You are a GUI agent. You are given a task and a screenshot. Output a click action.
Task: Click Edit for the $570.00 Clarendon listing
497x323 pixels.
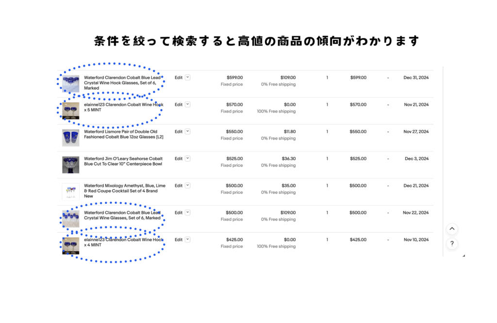point(179,104)
